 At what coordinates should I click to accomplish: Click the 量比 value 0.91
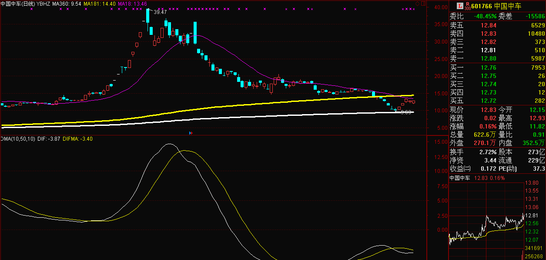tap(539, 135)
